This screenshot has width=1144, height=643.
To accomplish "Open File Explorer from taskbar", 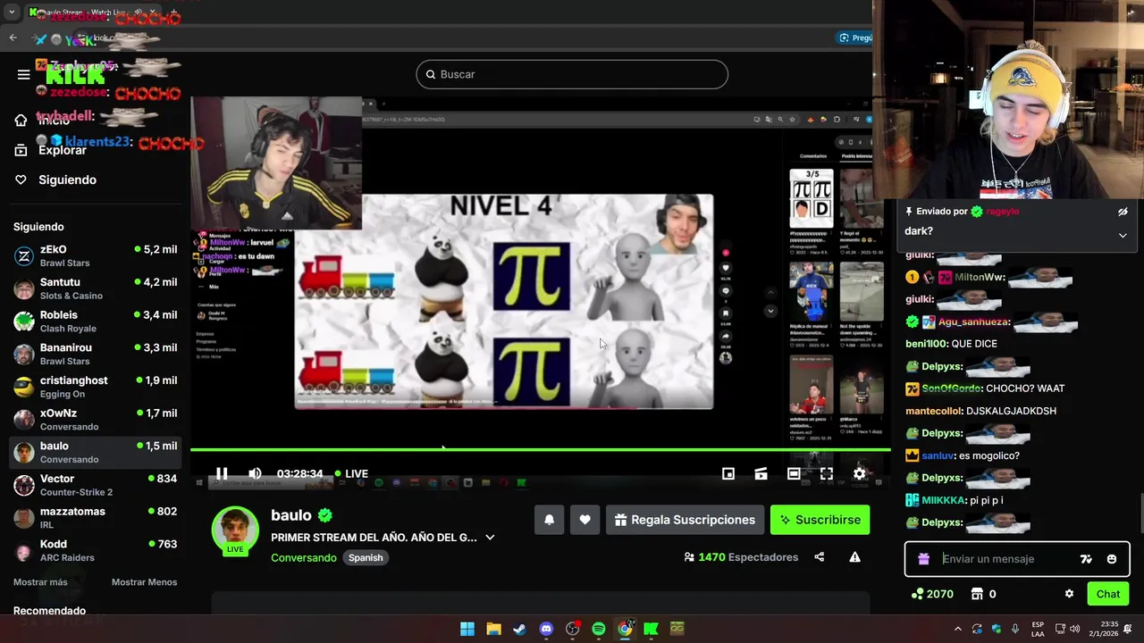I will click(493, 629).
